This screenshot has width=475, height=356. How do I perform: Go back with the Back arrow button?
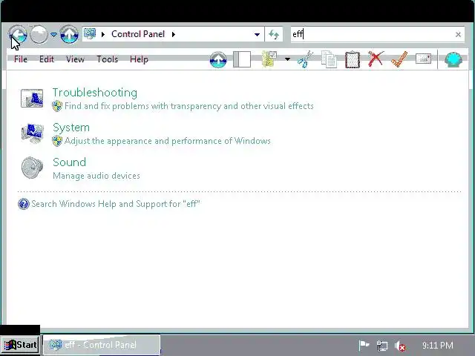pyautogui.click(x=18, y=34)
